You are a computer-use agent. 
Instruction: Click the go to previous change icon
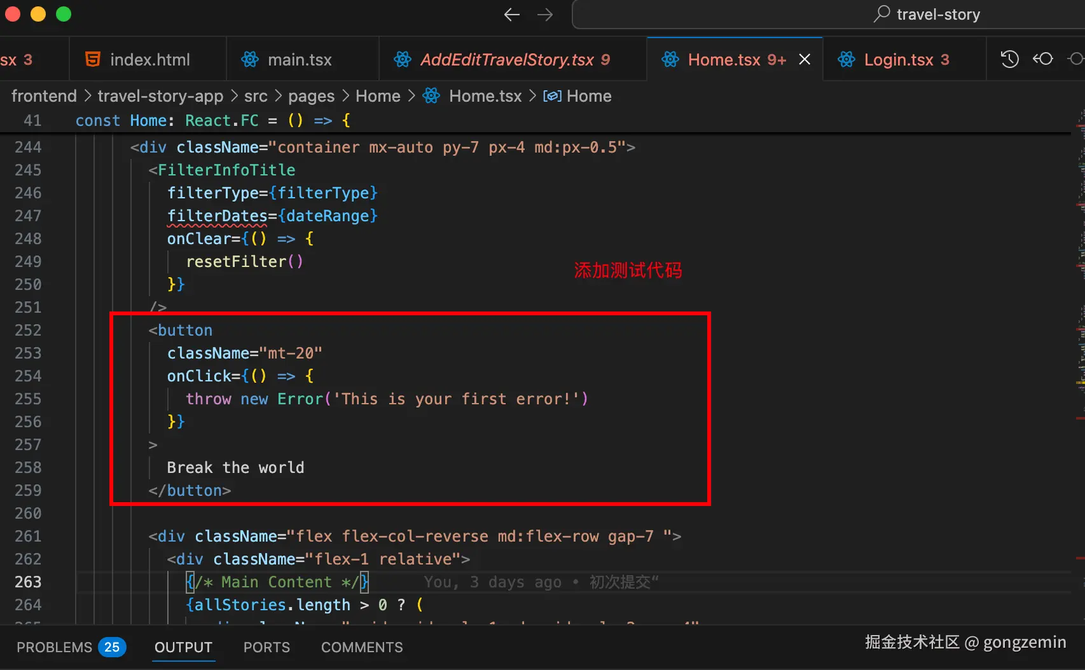point(1043,59)
